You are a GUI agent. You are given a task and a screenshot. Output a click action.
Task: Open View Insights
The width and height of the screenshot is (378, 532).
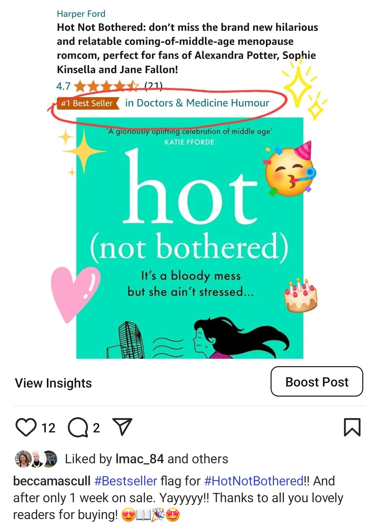(x=53, y=383)
